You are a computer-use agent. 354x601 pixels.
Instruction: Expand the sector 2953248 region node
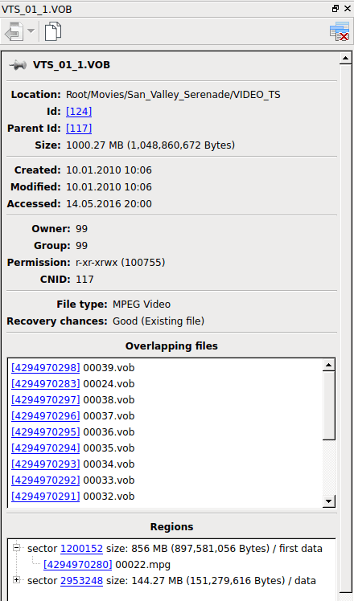(x=16, y=580)
